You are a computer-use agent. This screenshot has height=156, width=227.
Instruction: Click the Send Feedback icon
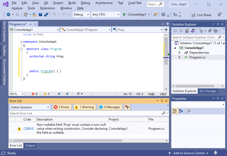click(x=220, y=14)
